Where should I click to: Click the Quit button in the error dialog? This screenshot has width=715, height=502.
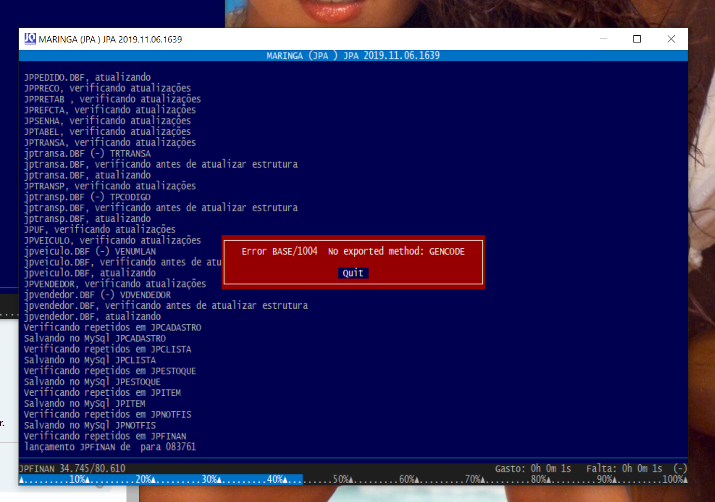point(353,273)
